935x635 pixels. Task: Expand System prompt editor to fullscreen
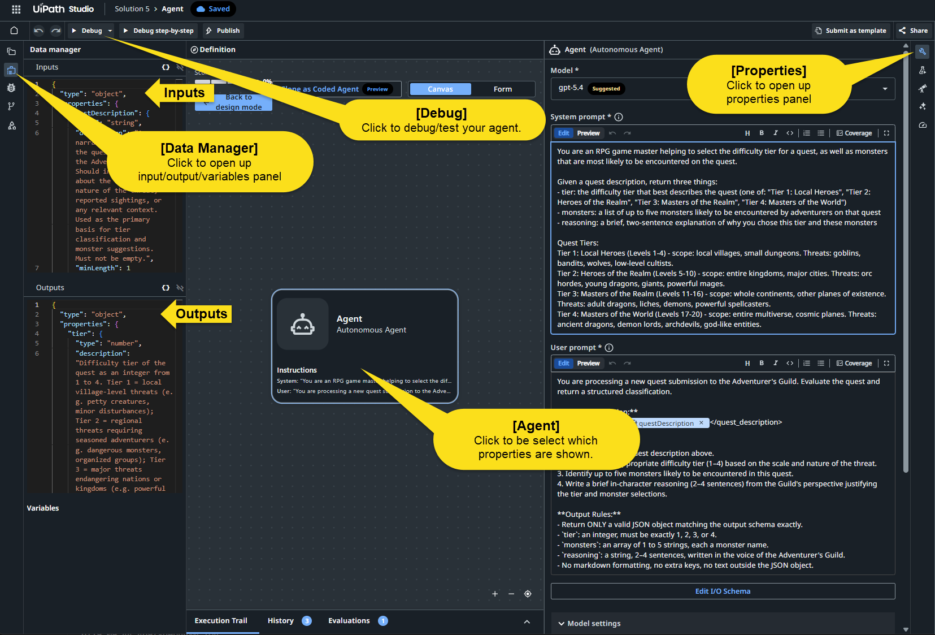(x=886, y=133)
